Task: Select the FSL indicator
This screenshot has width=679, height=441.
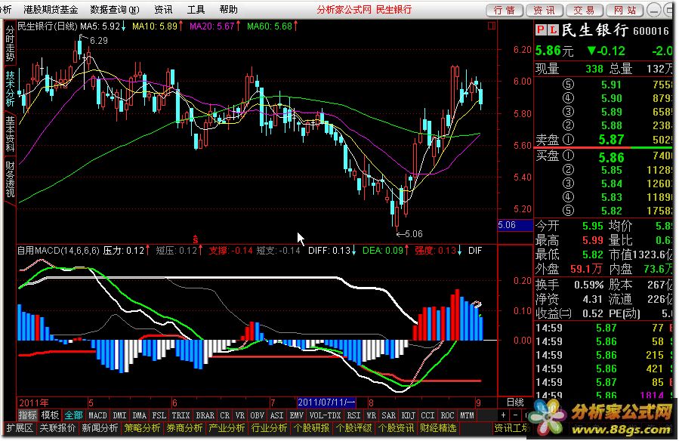Action: tap(159, 415)
